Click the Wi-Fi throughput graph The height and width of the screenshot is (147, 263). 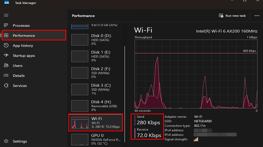[196, 74]
